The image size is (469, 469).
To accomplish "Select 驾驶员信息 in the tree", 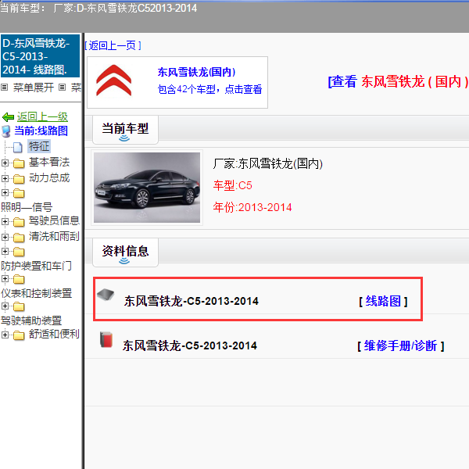I will point(54,220).
